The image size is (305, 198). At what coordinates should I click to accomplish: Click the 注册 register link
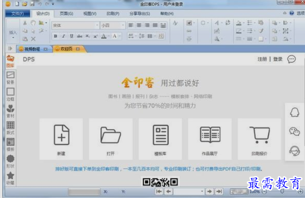tap(262, 59)
